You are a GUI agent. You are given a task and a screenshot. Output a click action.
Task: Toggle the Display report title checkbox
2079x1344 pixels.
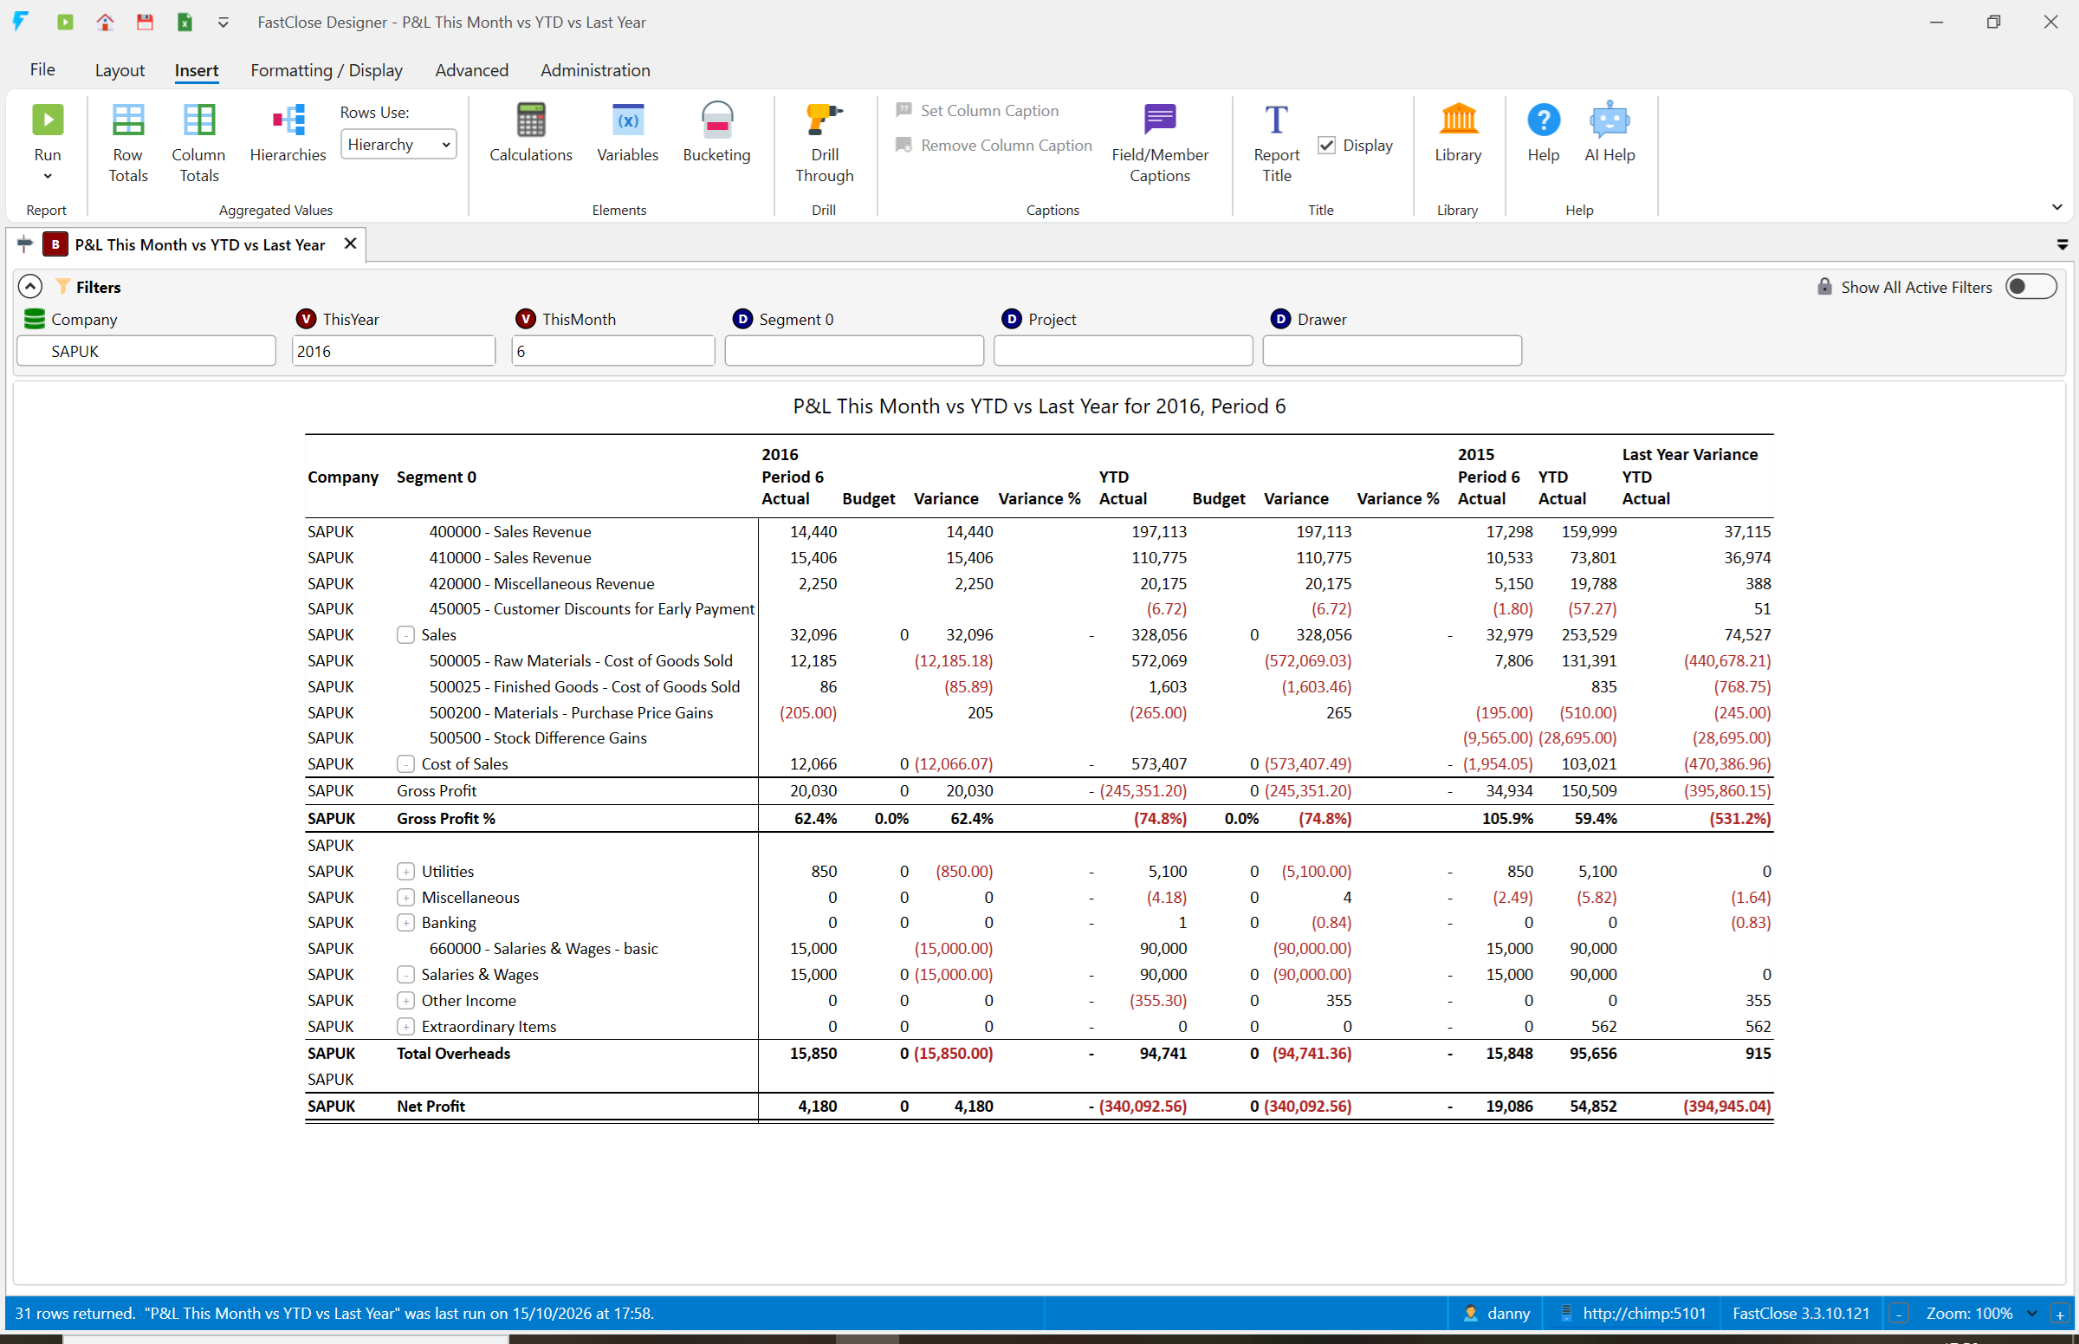[x=1326, y=145]
